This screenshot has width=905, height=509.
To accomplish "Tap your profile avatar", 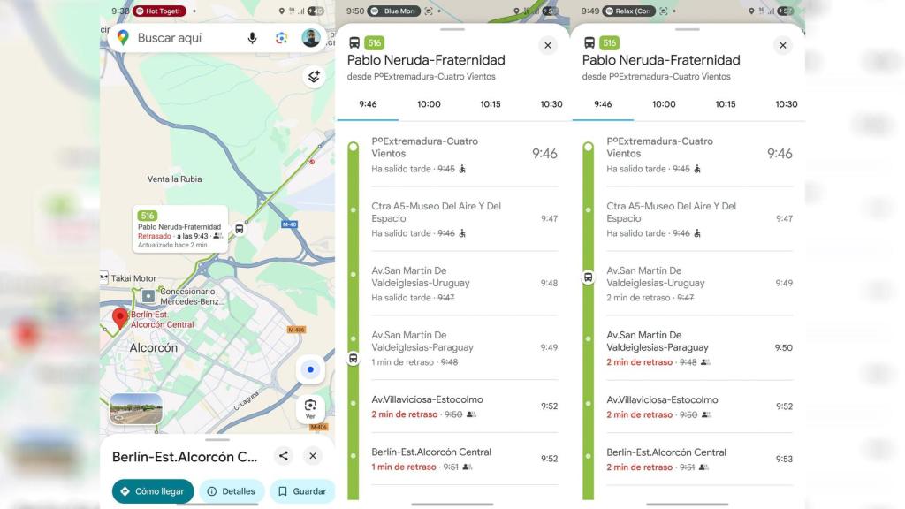I will [x=311, y=38].
